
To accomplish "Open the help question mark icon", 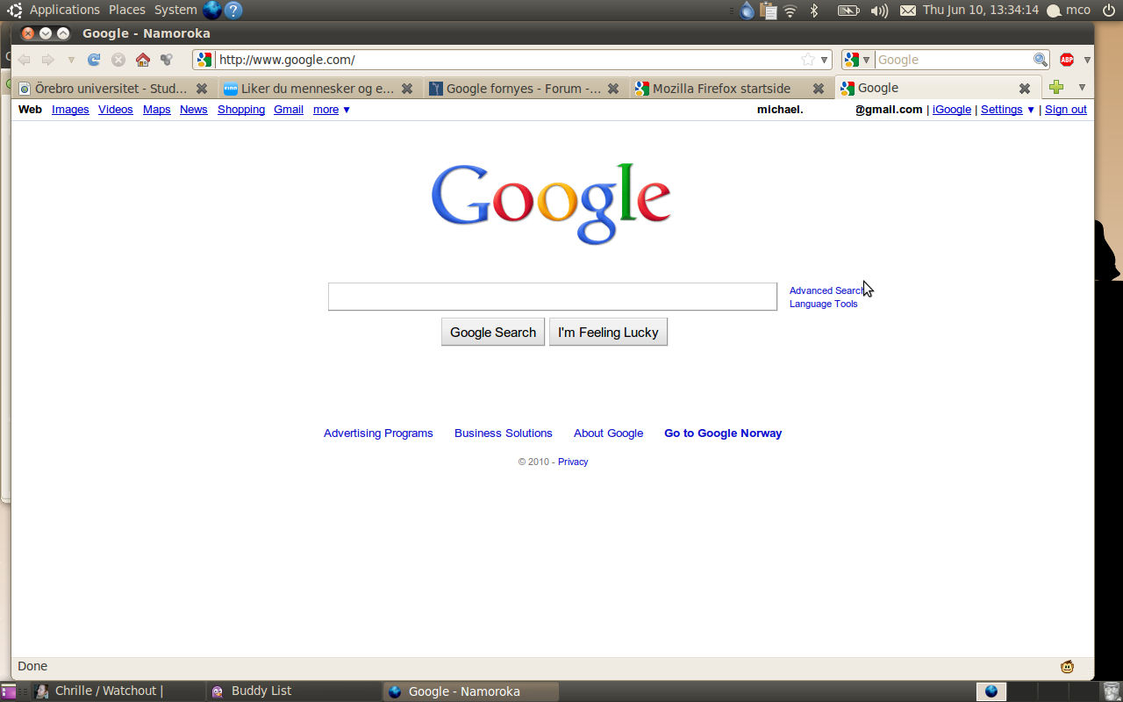I will pyautogui.click(x=233, y=11).
